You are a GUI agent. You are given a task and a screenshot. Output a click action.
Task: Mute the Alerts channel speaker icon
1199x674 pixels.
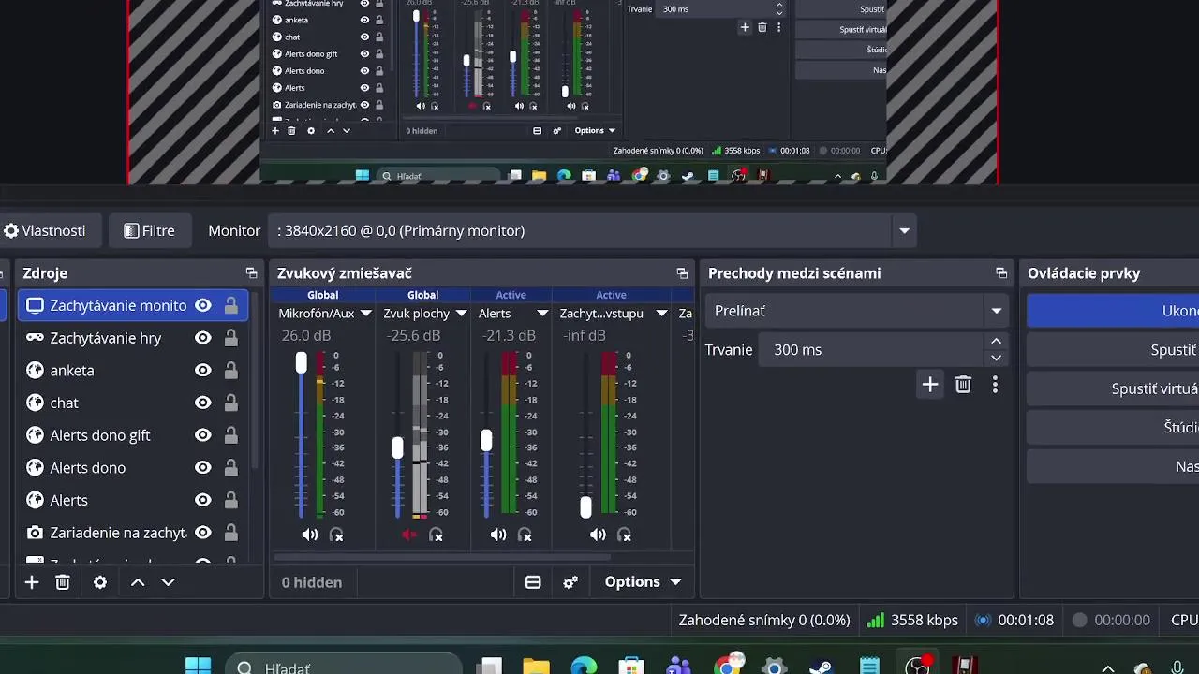pos(498,535)
